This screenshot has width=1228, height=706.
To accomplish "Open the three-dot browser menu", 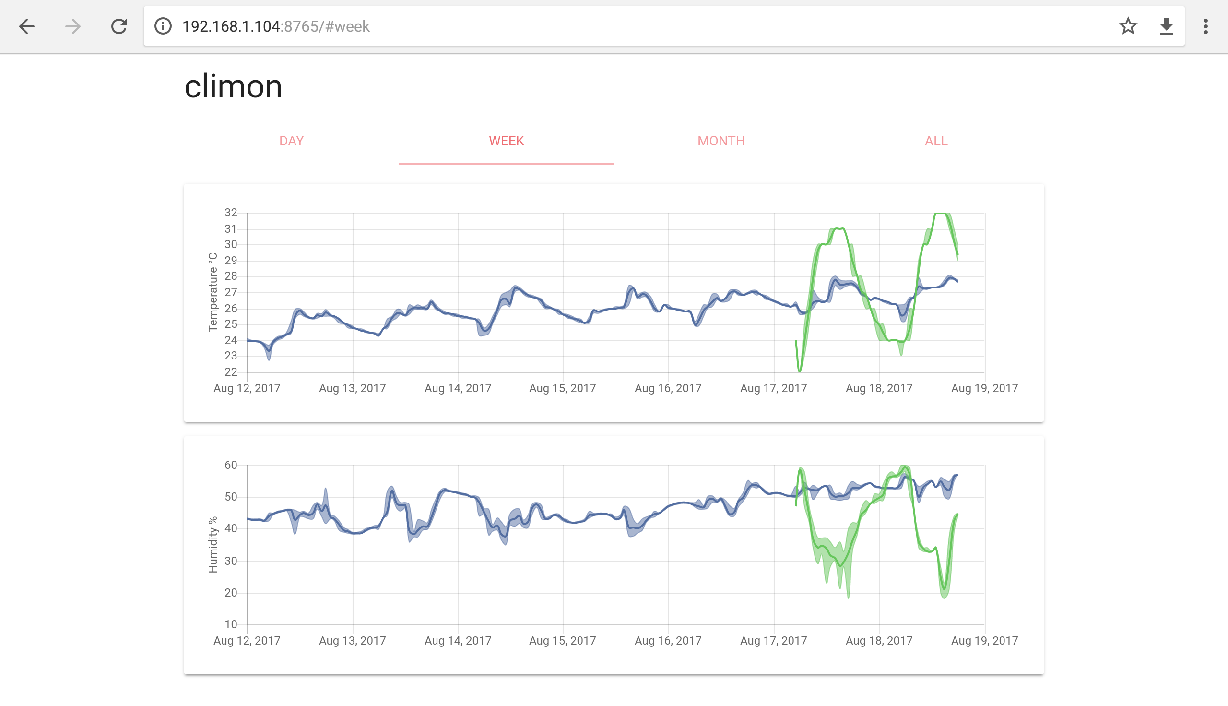I will (1205, 27).
